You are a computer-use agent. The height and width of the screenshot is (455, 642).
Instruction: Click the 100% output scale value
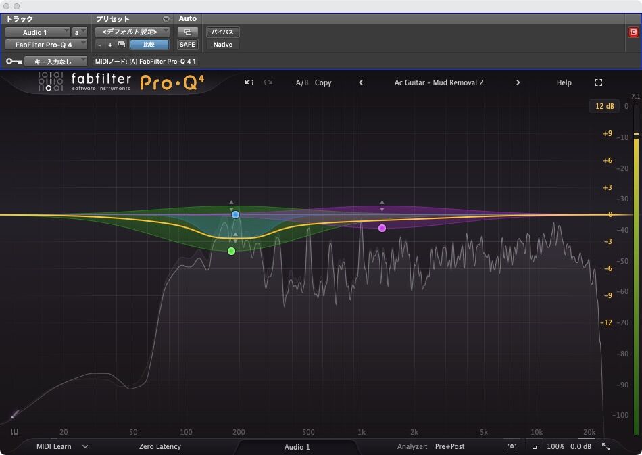point(555,446)
